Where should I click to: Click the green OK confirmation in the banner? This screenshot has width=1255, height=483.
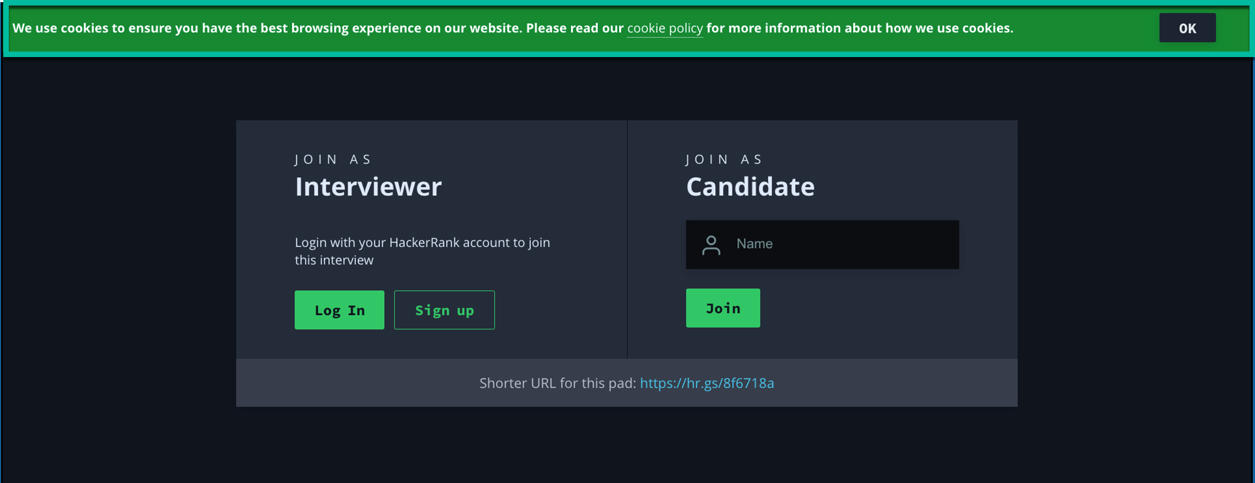[1187, 27]
